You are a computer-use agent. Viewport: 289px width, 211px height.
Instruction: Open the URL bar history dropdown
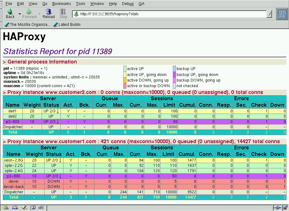click(269, 14)
